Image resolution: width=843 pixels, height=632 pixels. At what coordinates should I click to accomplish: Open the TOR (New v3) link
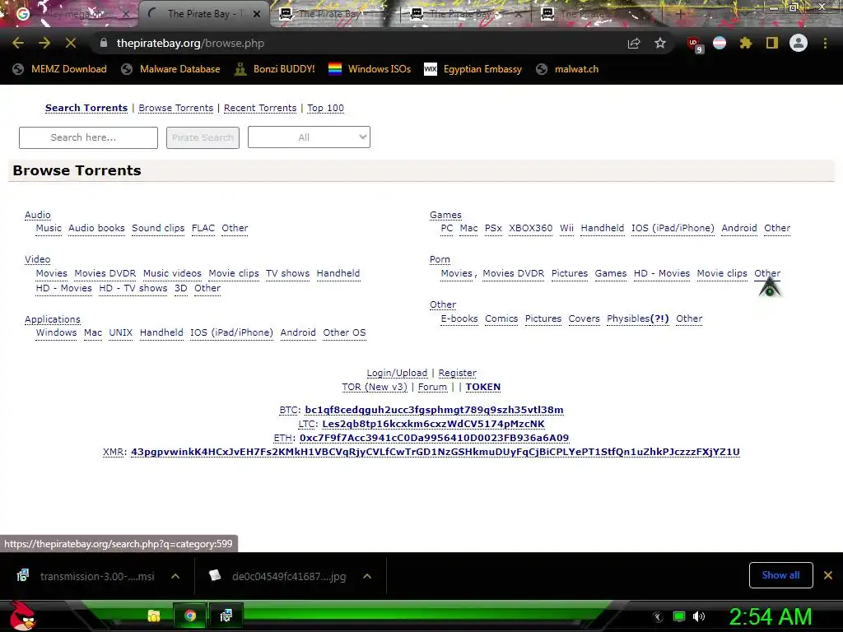[x=375, y=387]
